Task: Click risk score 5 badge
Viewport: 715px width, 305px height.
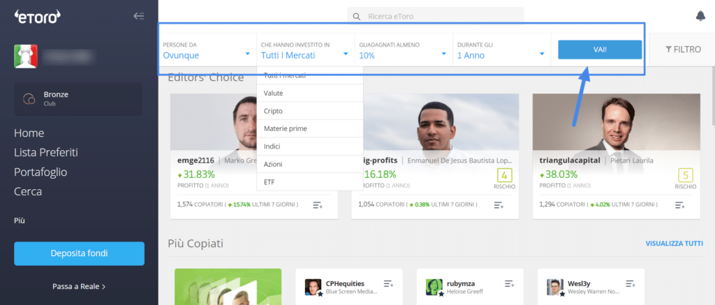Action: (686, 175)
